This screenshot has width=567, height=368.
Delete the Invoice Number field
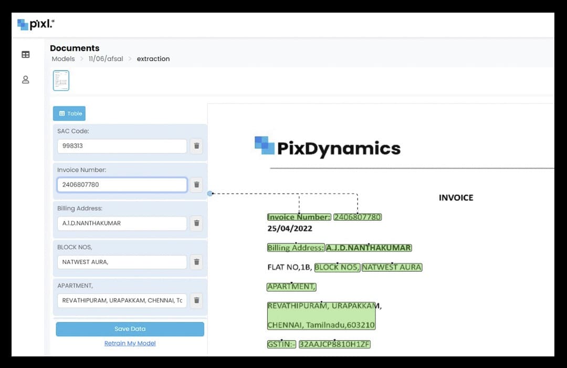pyautogui.click(x=197, y=185)
